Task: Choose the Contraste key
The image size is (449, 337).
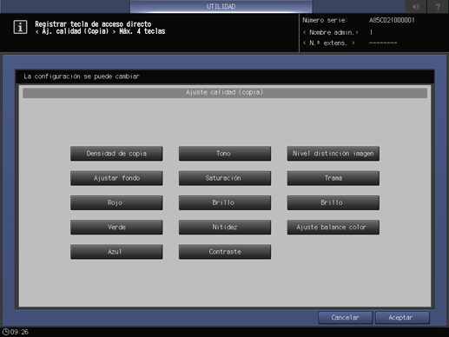Action: pos(225,252)
